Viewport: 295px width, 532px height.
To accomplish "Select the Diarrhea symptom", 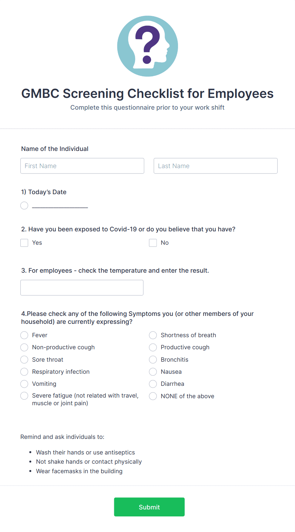I will [x=153, y=384].
